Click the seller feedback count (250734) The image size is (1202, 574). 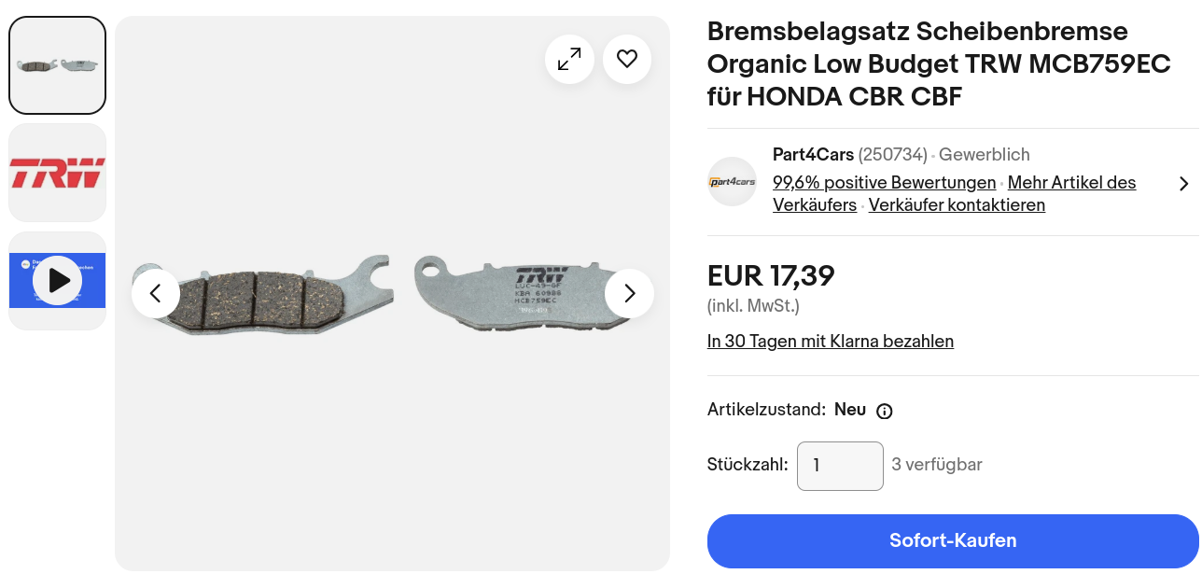(892, 155)
